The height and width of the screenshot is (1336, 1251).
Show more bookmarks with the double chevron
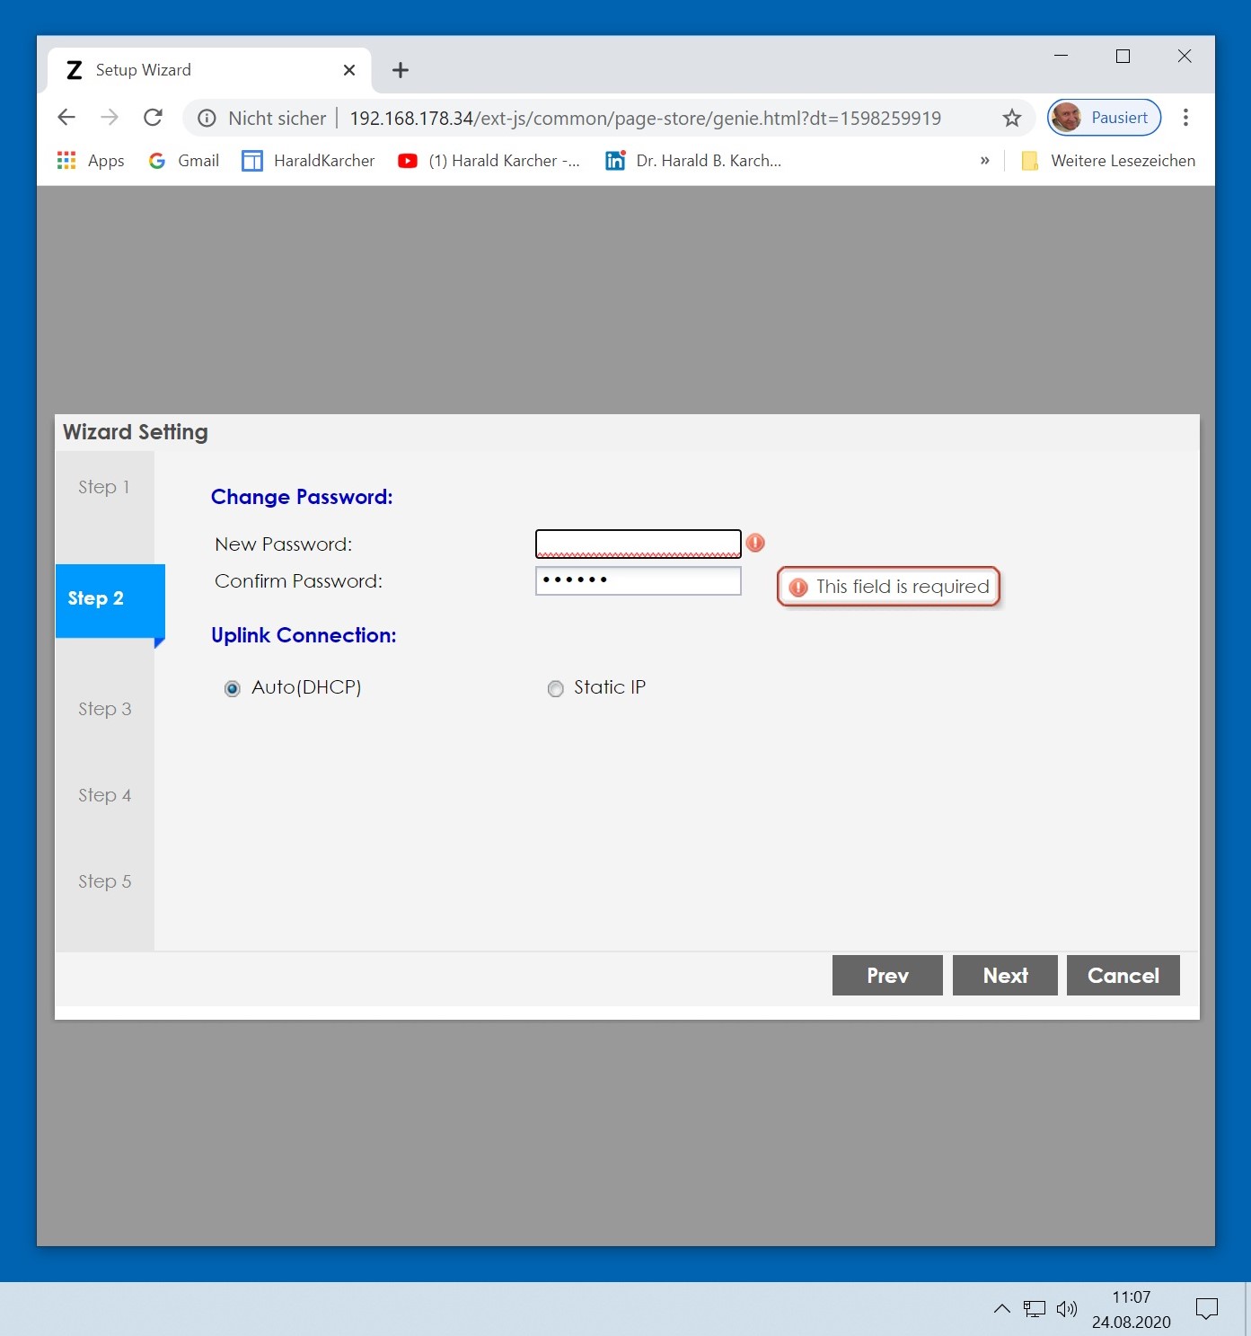click(985, 161)
